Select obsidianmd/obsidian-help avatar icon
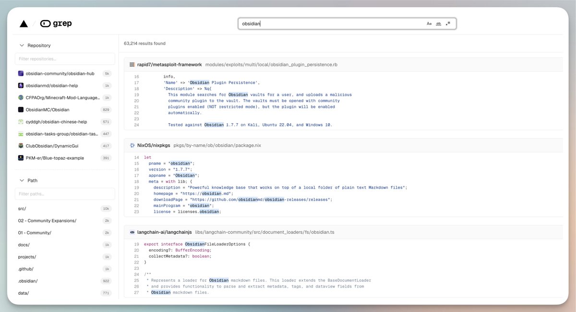The image size is (576, 312). click(21, 85)
